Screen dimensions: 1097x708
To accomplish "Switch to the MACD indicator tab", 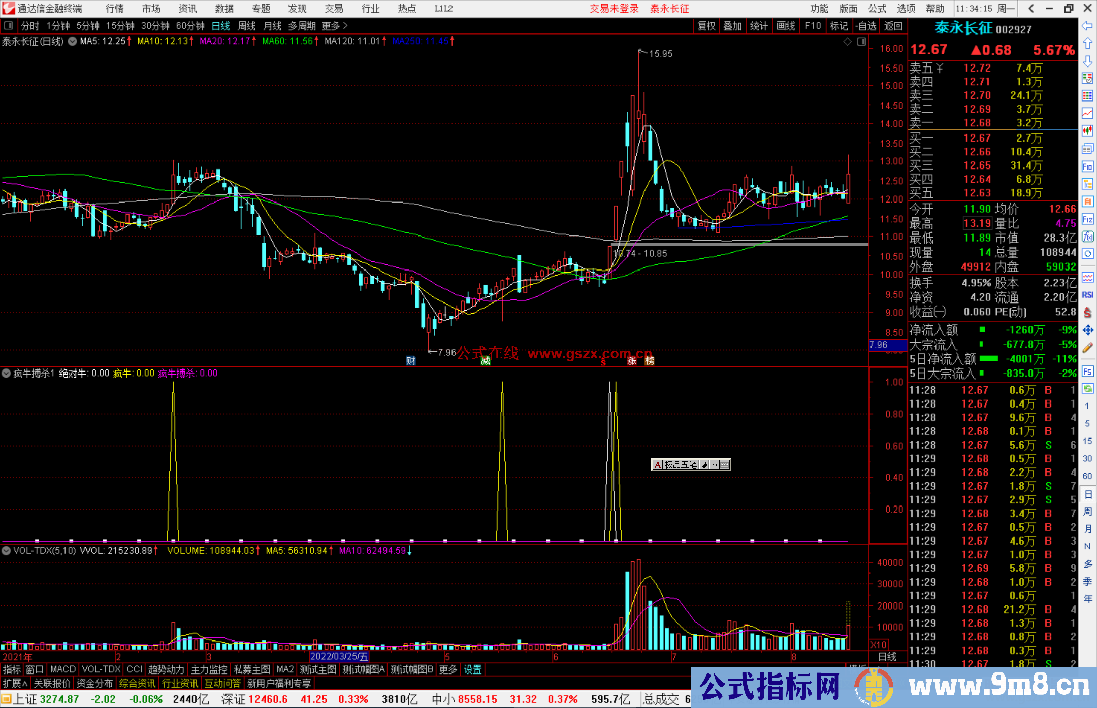I will pyautogui.click(x=62, y=669).
